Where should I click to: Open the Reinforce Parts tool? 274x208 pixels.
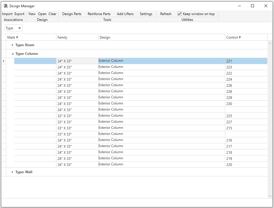(99, 14)
